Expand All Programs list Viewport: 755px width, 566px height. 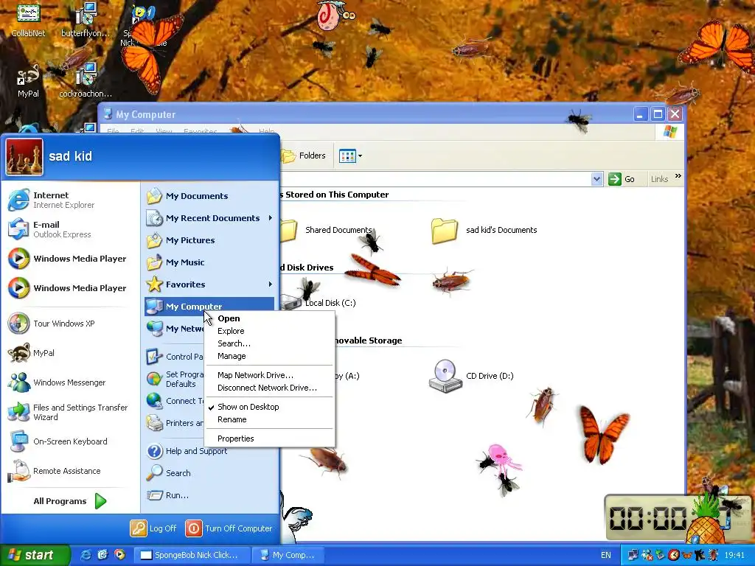70,501
